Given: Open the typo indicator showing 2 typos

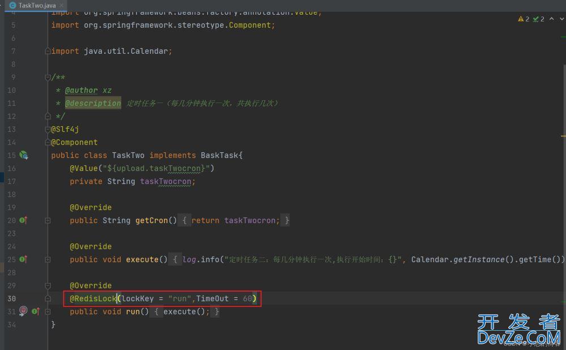Looking at the screenshot, I should pyautogui.click(x=539, y=19).
